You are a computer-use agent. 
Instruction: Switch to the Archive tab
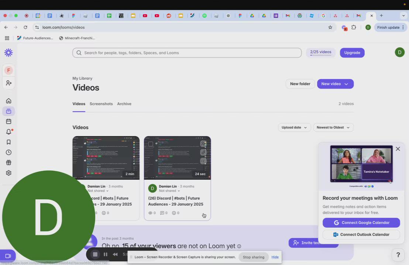click(124, 104)
